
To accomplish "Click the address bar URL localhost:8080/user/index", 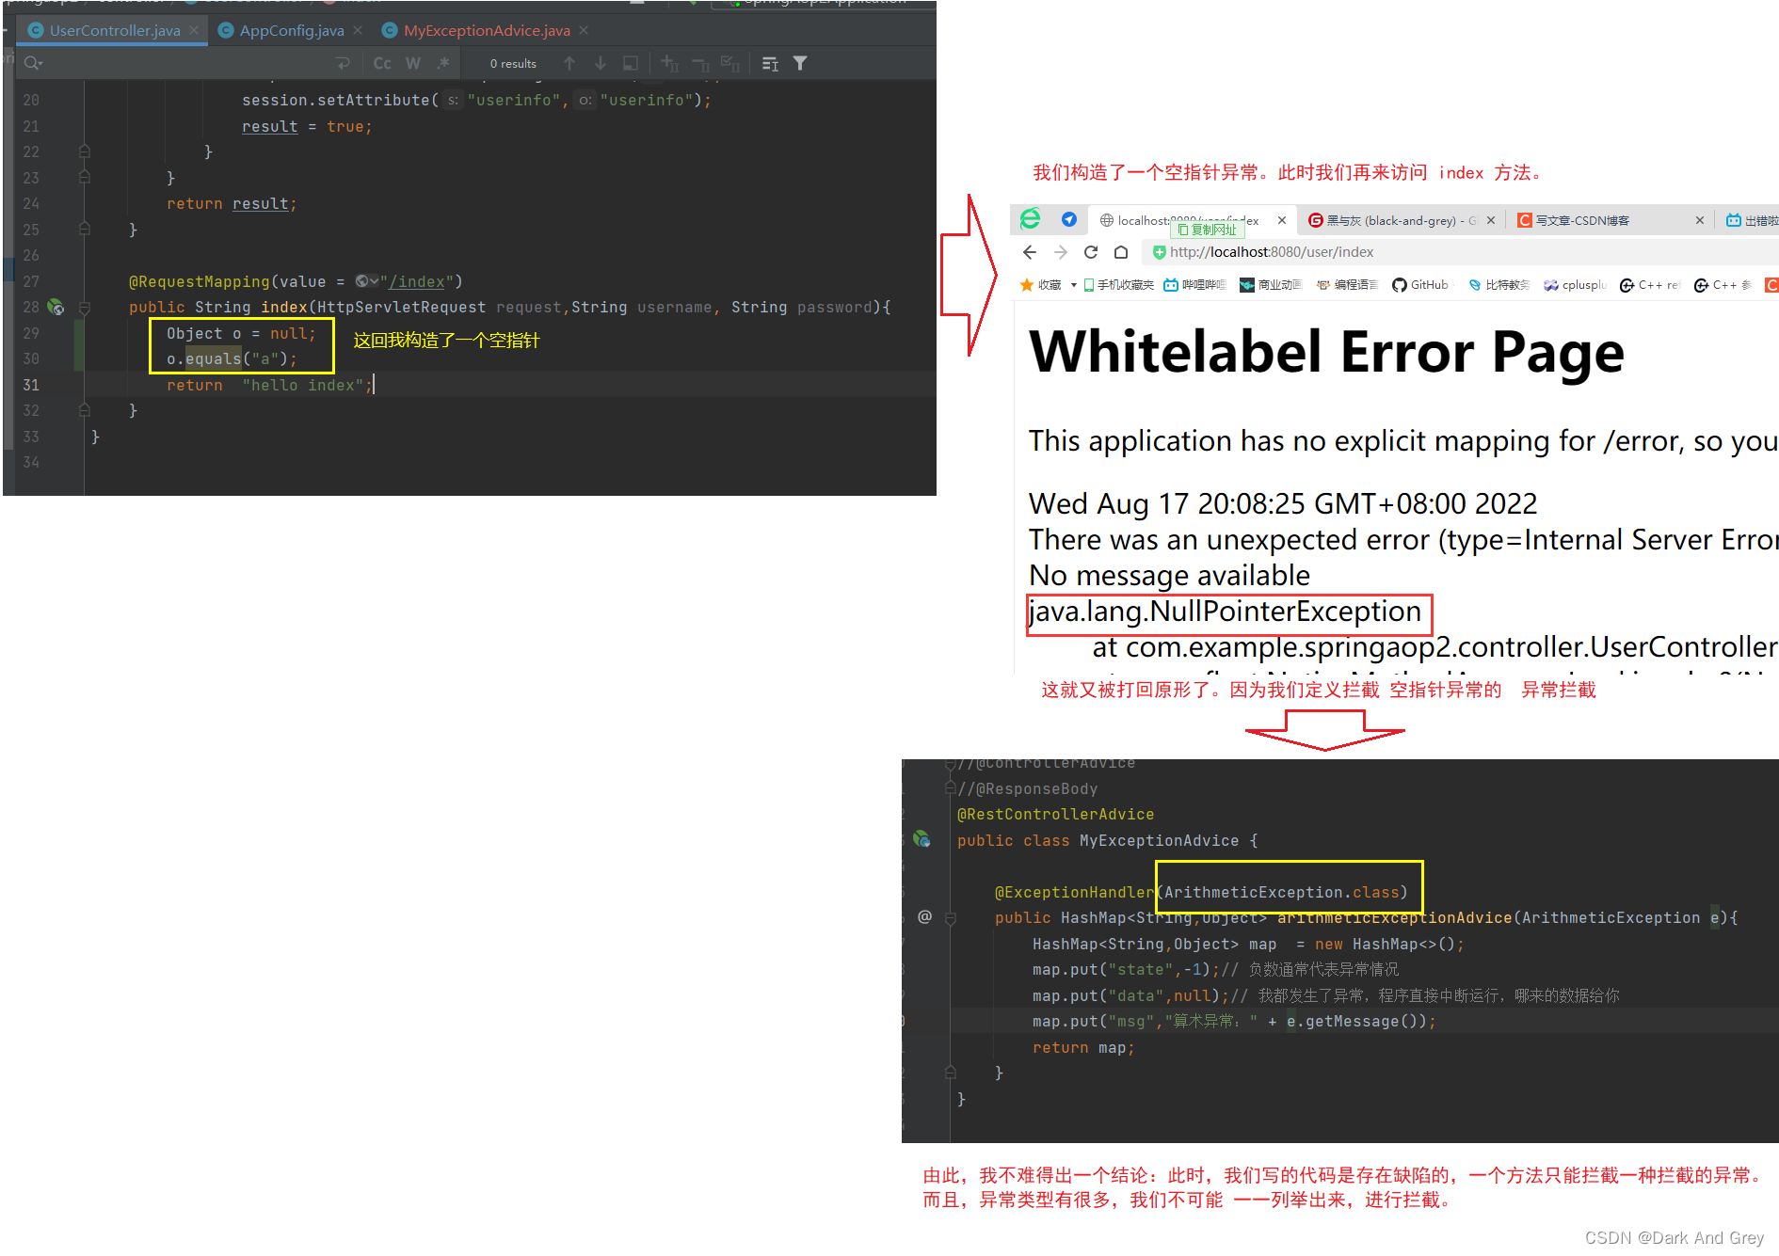I will [1272, 252].
